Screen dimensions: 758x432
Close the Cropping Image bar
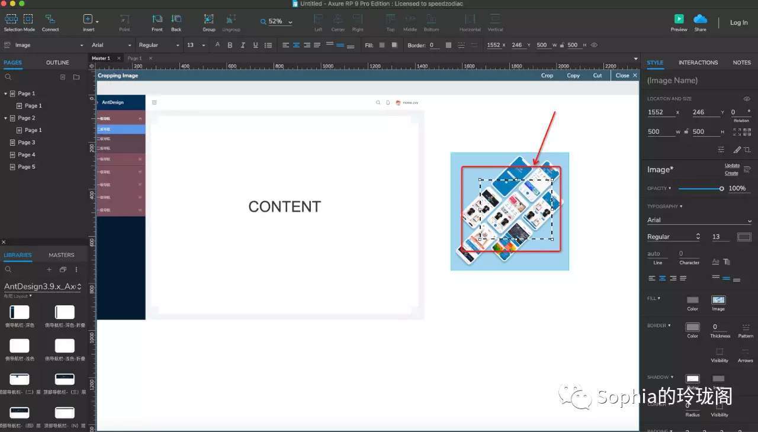627,76
